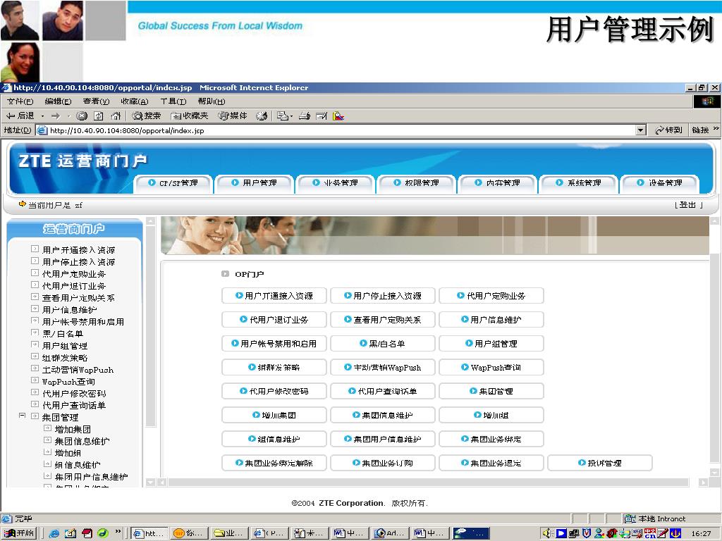Click the sidebar vertical scrollbar track

[151, 352]
